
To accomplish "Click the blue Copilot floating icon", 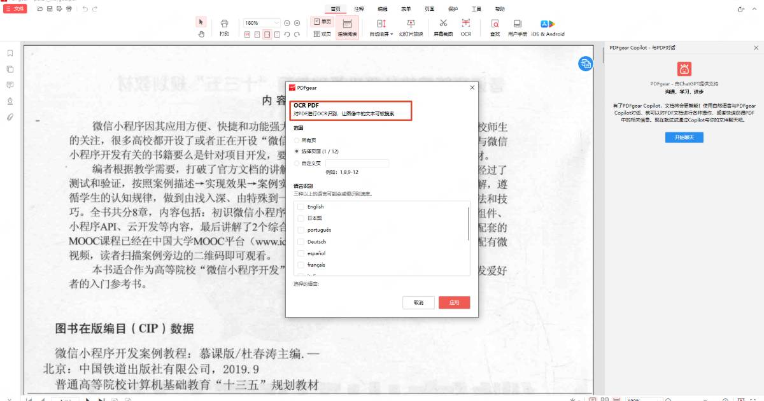I will [x=586, y=63].
